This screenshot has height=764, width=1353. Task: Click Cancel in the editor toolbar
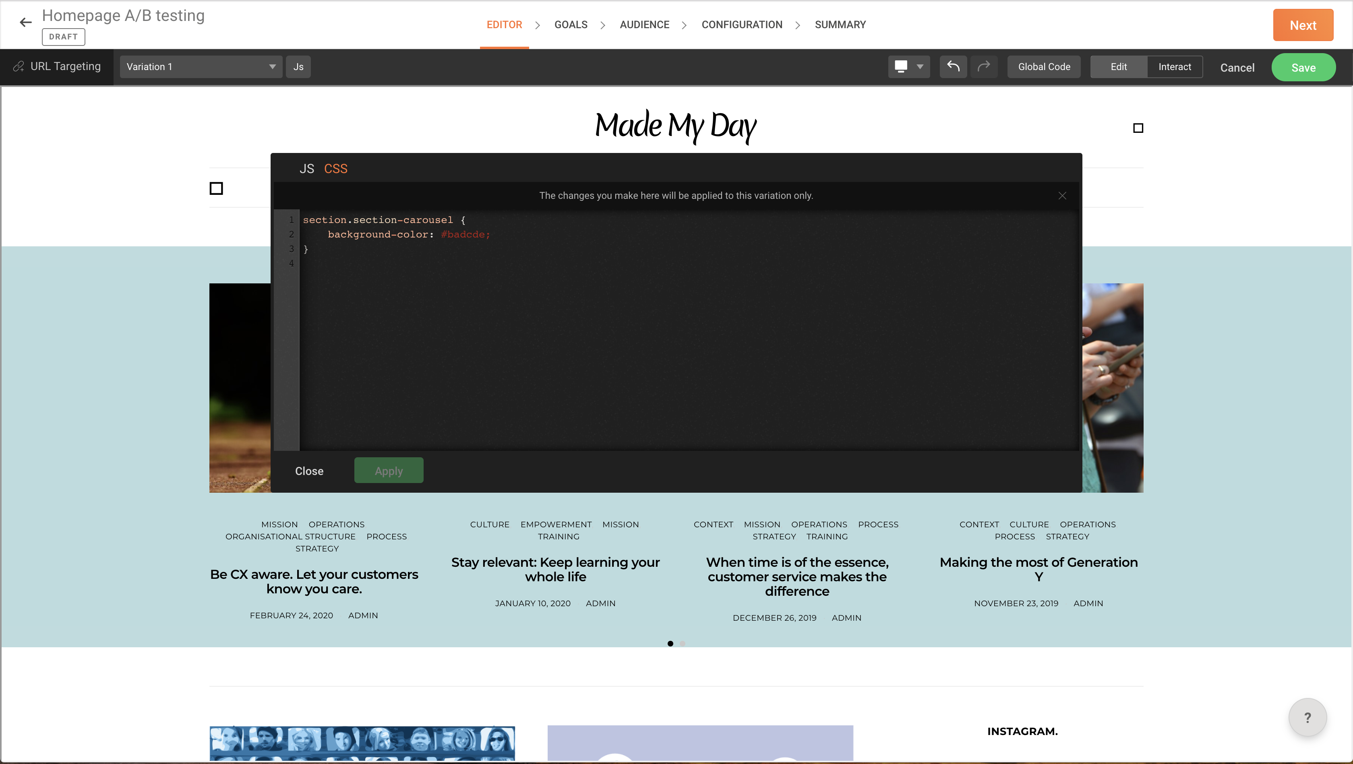[x=1237, y=67]
